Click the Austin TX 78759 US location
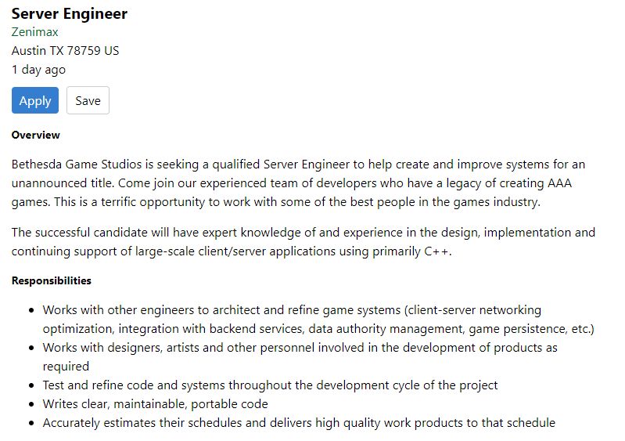 pyautogui.click(x=65, y=51)
